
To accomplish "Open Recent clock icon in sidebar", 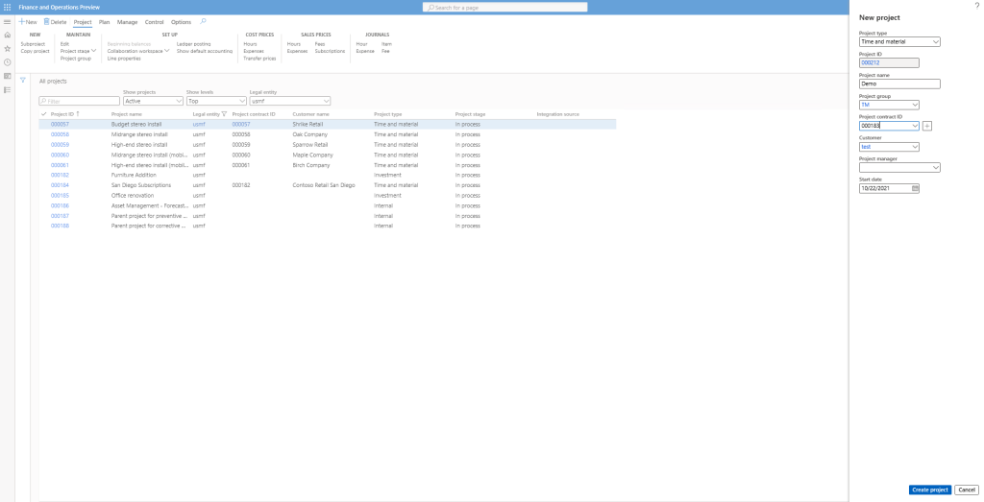I will tap(7, 62).
